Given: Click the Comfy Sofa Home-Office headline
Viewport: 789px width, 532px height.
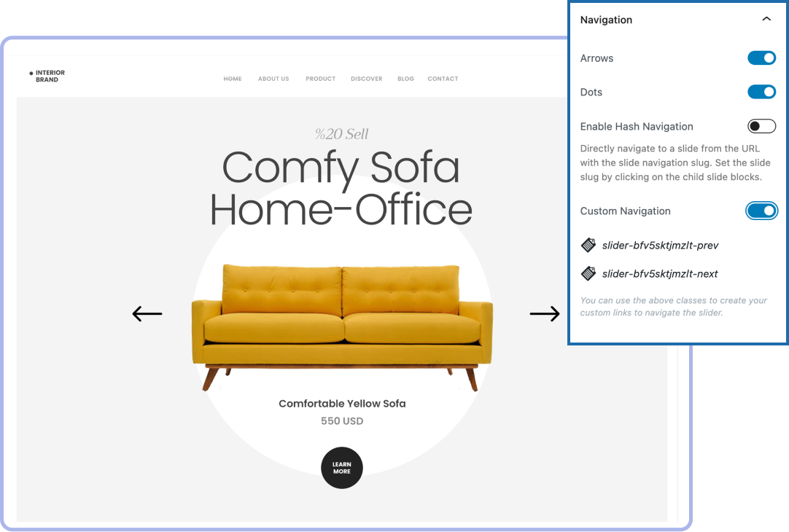Looking at the screenshot, I should 341,187.
